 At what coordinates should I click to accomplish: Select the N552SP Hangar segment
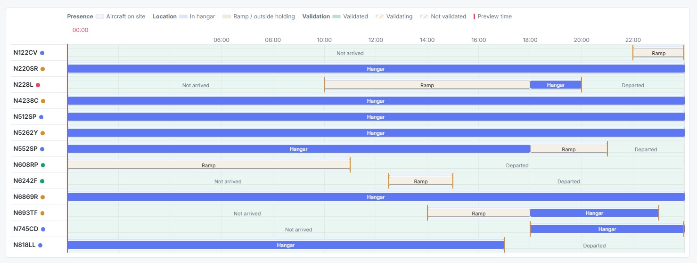[299, 149]
